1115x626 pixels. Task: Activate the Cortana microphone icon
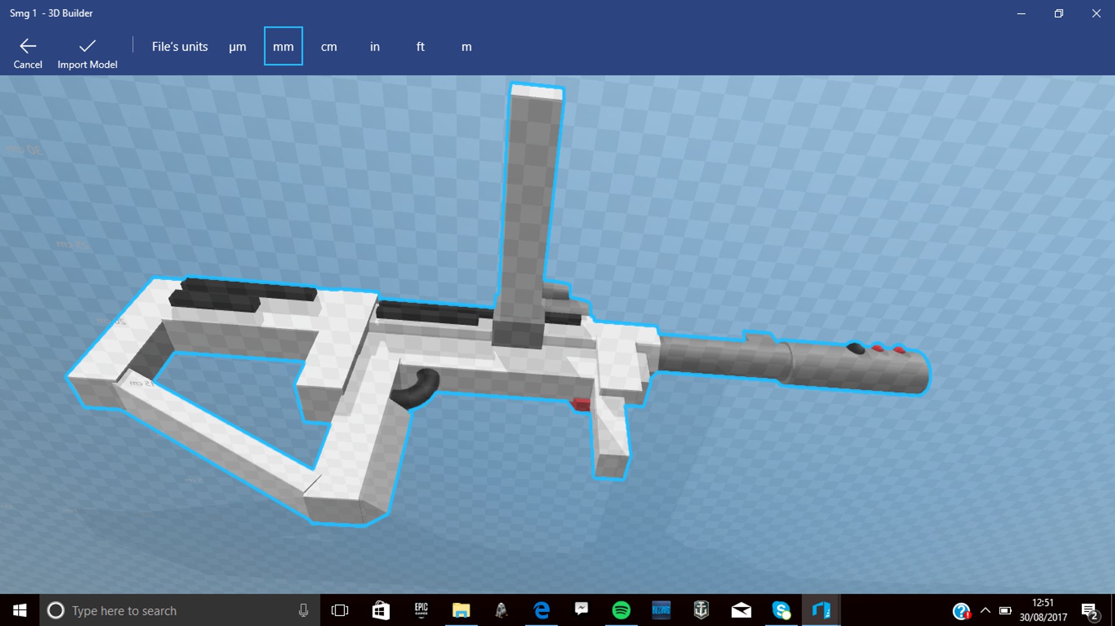303,610
